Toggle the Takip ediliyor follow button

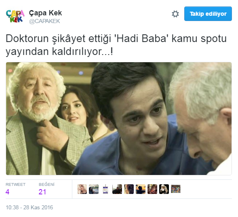pyautogui.click(x=208, y=14)
